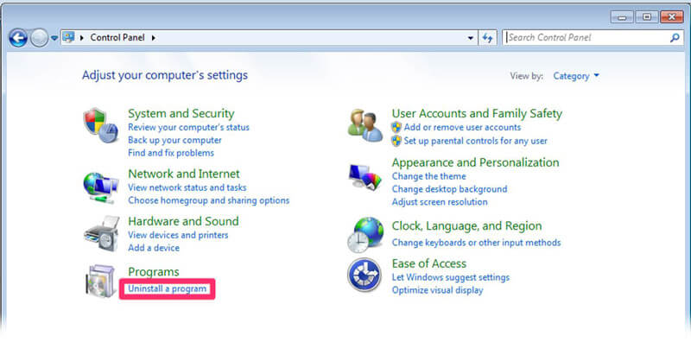691x342 pixels.
Task: Expand the View by Category dropdown
Action: (x=576, y=76)
